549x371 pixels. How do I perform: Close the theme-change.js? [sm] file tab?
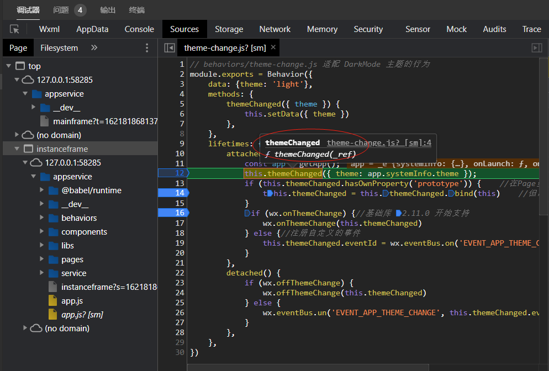point(273,47)
